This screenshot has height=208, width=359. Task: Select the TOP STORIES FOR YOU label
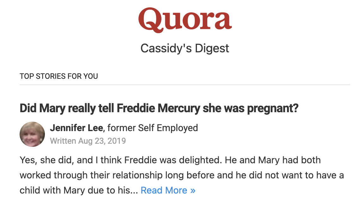(59, 76)
